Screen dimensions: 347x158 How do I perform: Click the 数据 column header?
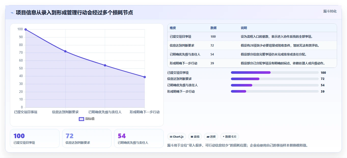click(214, 28)
